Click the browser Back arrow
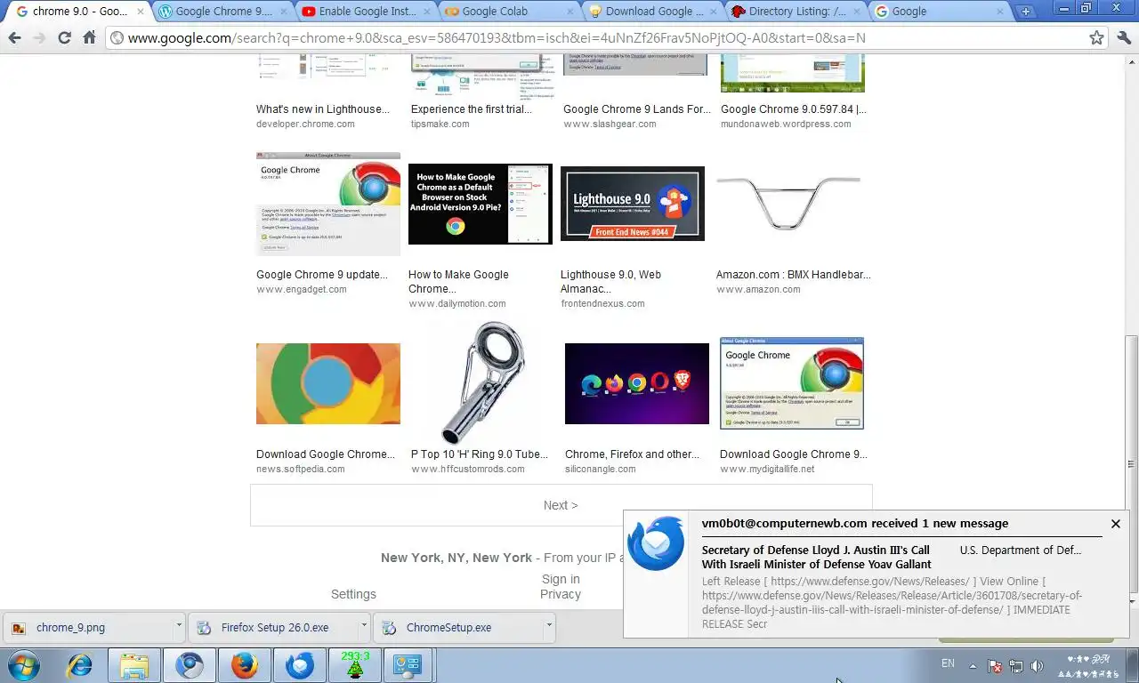The width and height of the screenshot is (1139, 683). (x=14, y=38)
